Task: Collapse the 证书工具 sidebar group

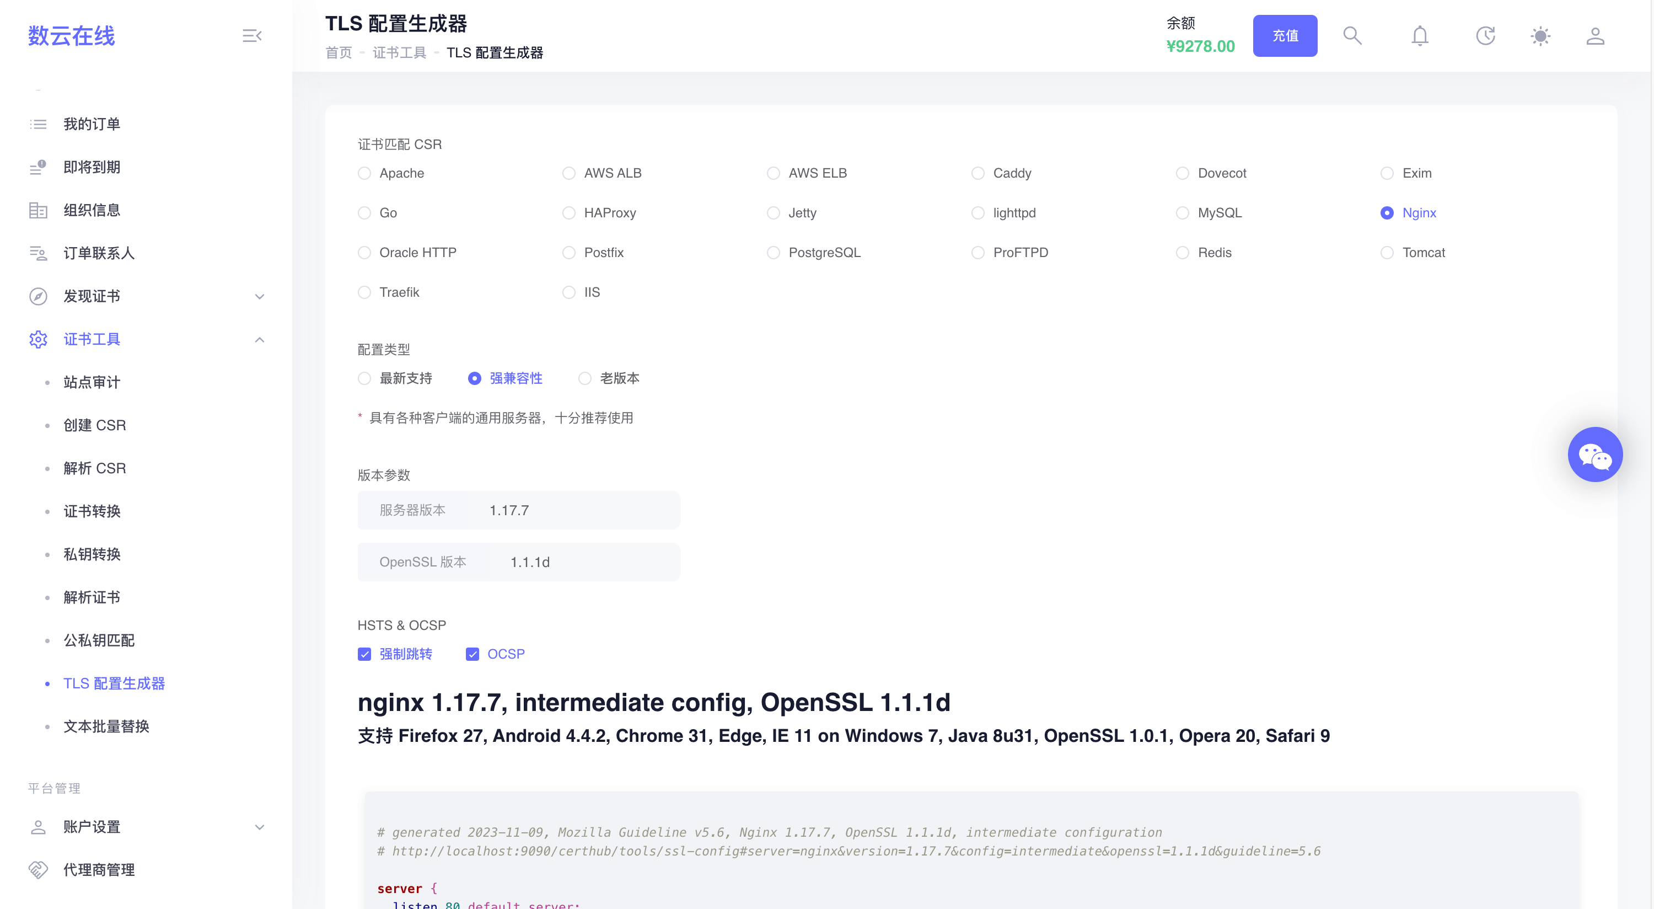Action: (259, 339)
